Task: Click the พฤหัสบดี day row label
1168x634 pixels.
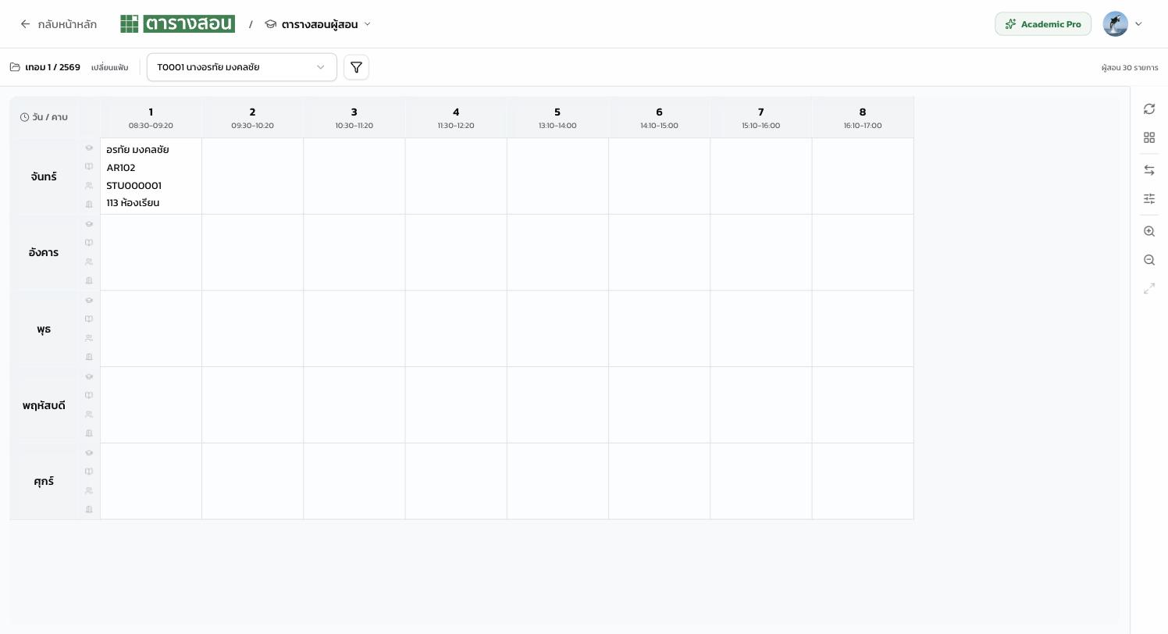Action: click(x=44, y=405)
